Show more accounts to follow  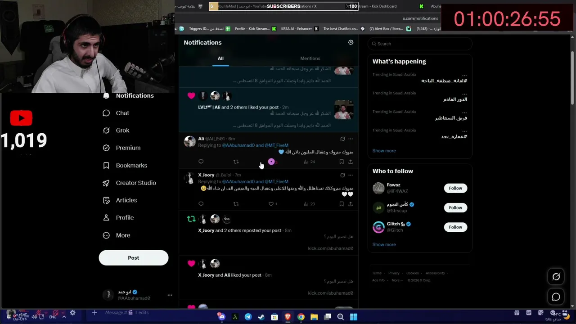[x=384, y=244]
